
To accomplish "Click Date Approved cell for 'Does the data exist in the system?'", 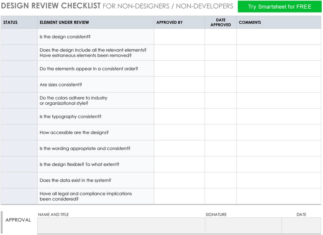I will 221,180.
